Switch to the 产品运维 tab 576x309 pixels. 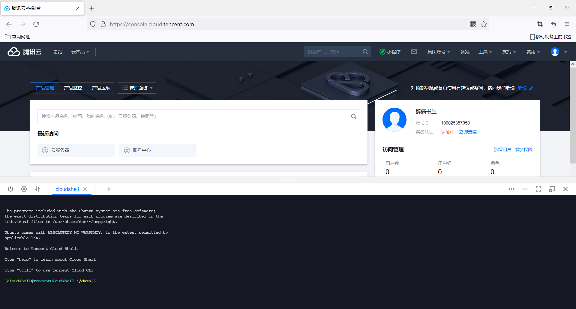100,88
